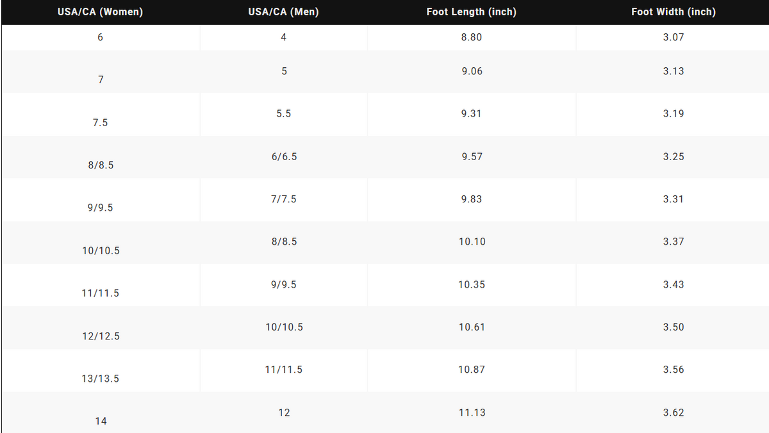Click foot width 3.07 value
Image resolution: width=769 pixels, height=433 pixels.
674,37
